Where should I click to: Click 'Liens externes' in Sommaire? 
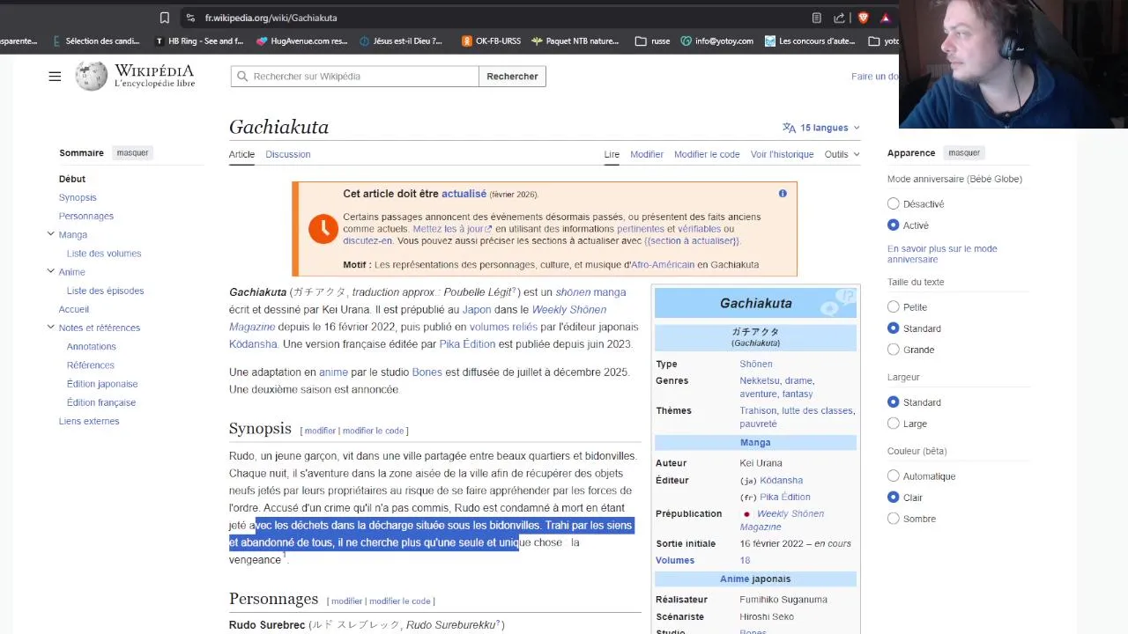[89, 421]
